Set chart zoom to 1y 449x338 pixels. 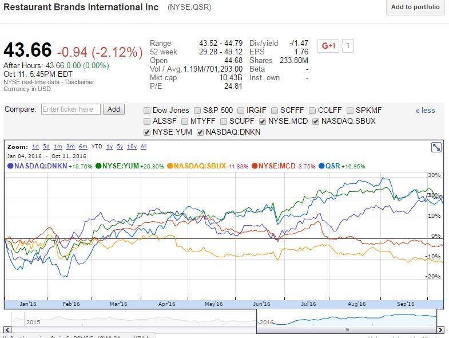click(109, 147)
